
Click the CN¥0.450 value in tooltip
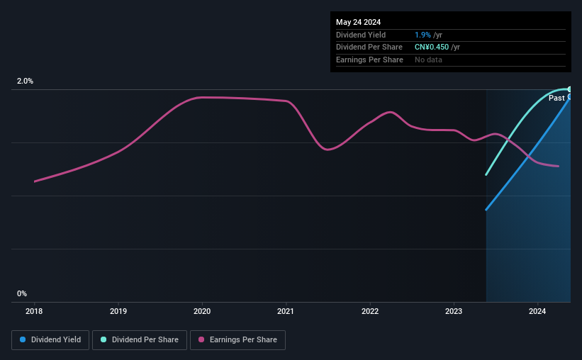tap(432, 47)
